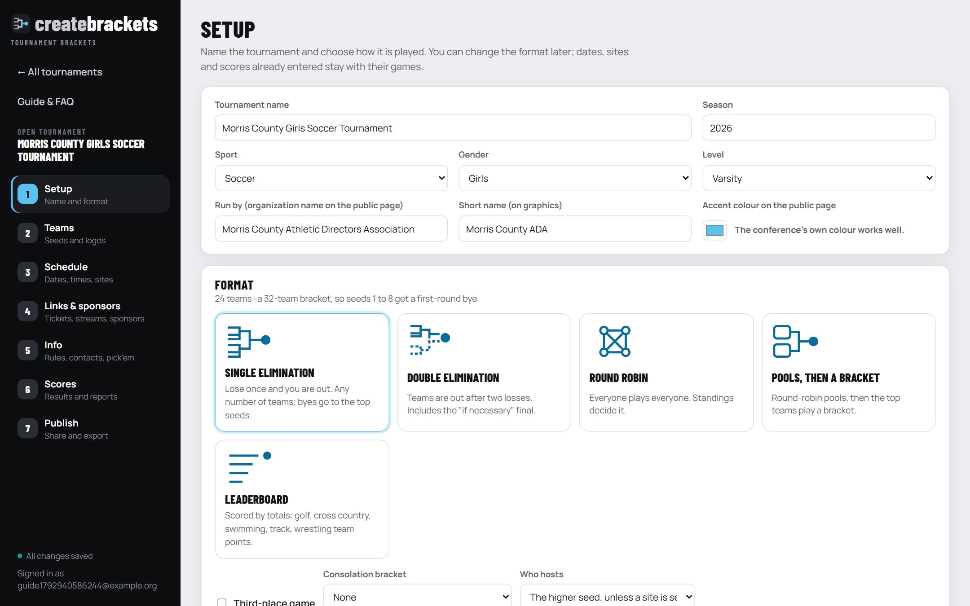
Task: Expand the Gender dropdown
Action: coord(575,178)
